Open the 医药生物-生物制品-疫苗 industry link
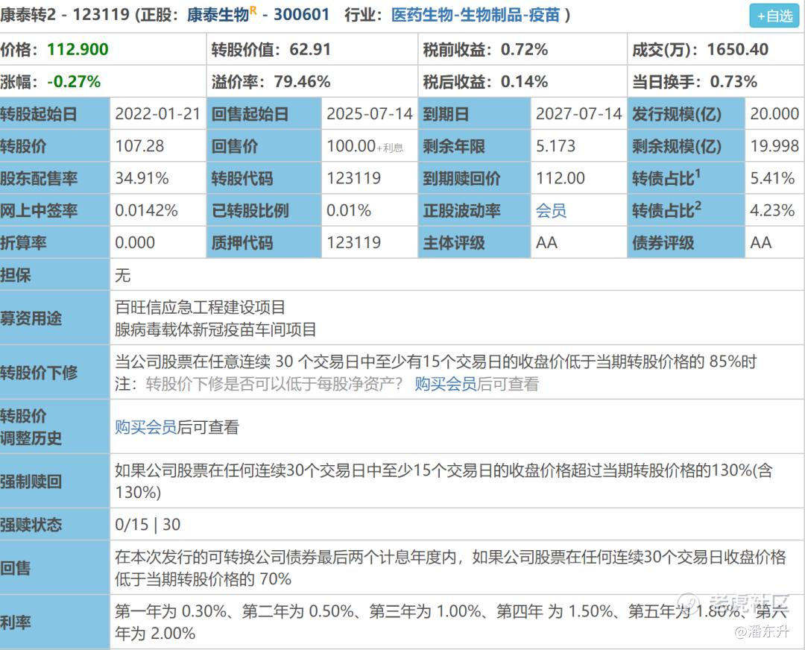 pos(476,14)
